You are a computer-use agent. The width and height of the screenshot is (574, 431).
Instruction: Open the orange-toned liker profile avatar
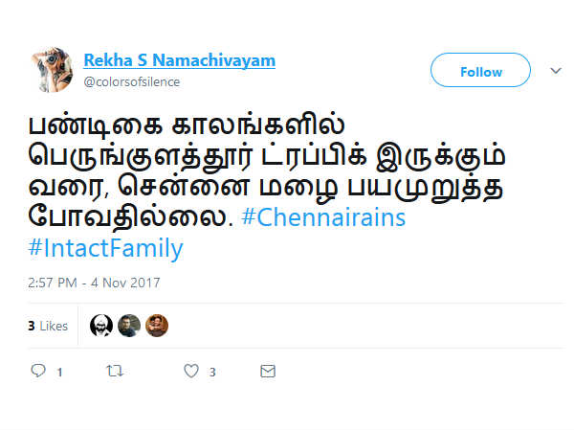pyautogui.click(x=157, y=326)
